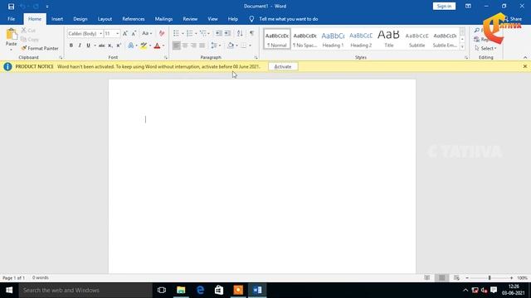Screen dimensions: 531x298
Task: Open the Paragraph dialog launcher
Action: click(256, 58)
